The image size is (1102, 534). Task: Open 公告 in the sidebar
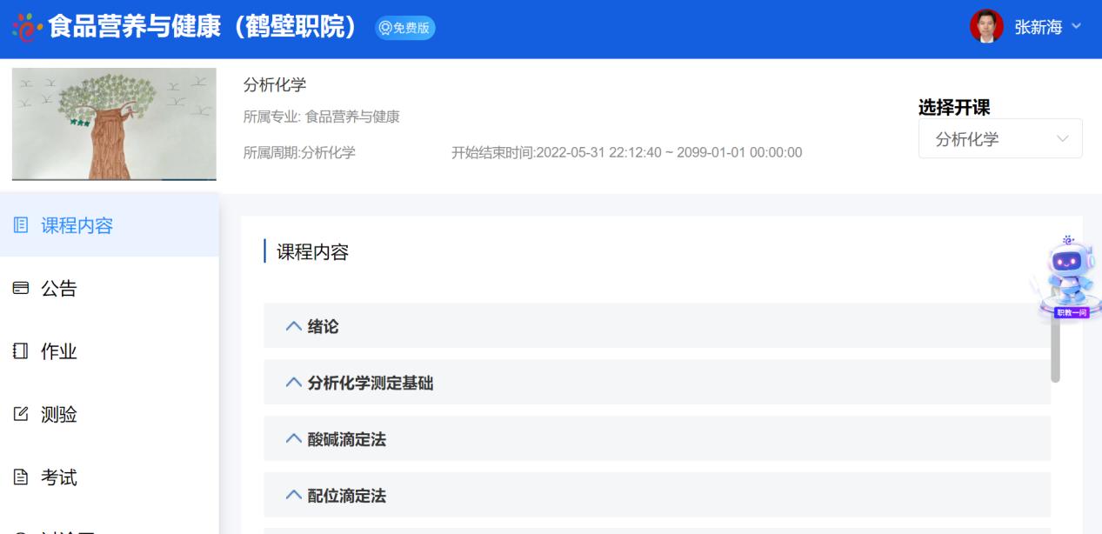coord(110,289)
